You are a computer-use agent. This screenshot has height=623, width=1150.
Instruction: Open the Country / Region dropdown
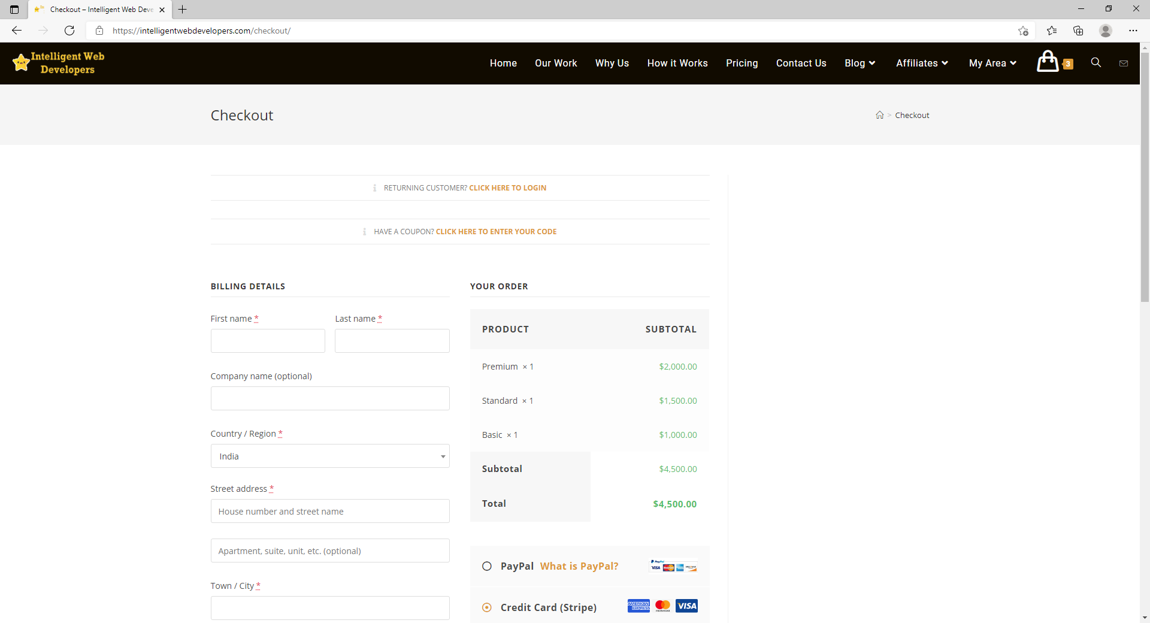(329, 456)
